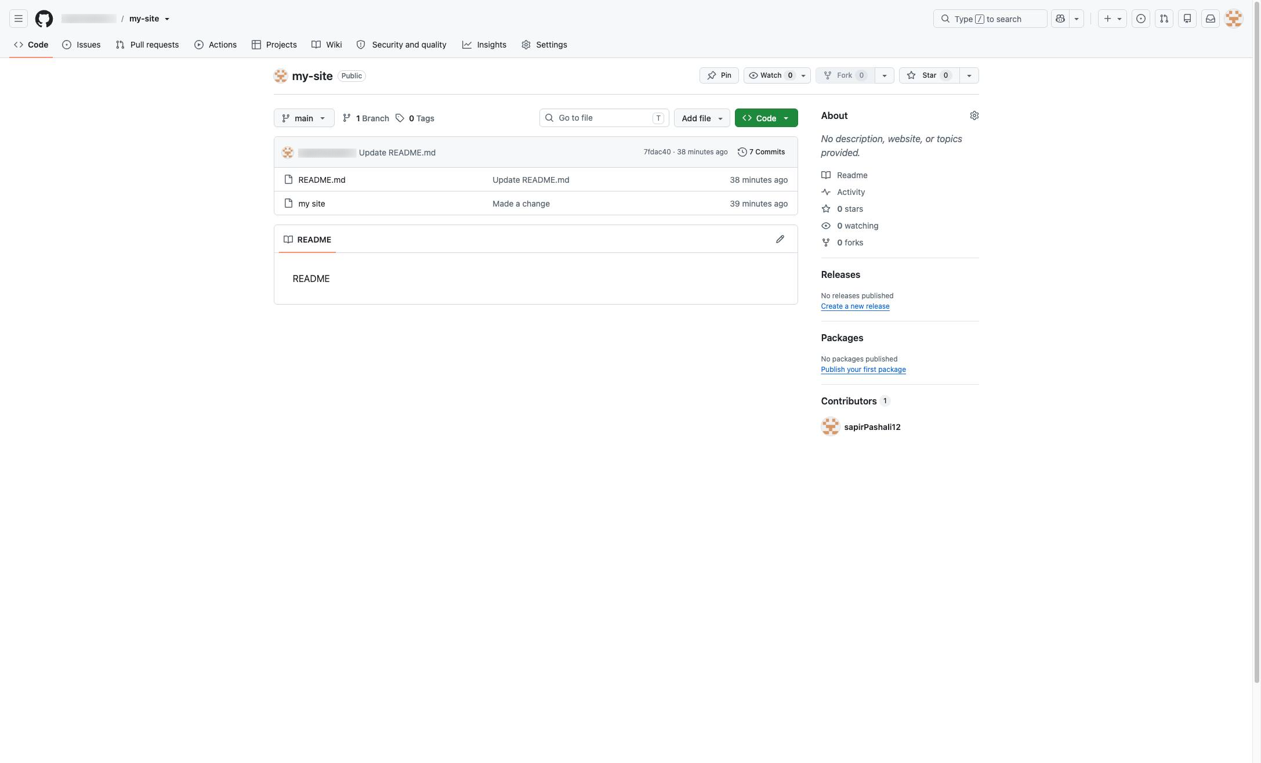Screen dimensions: 1261x763
Task: Open contributor sapirPashali12 profile
Action: (x=872, y=427)
